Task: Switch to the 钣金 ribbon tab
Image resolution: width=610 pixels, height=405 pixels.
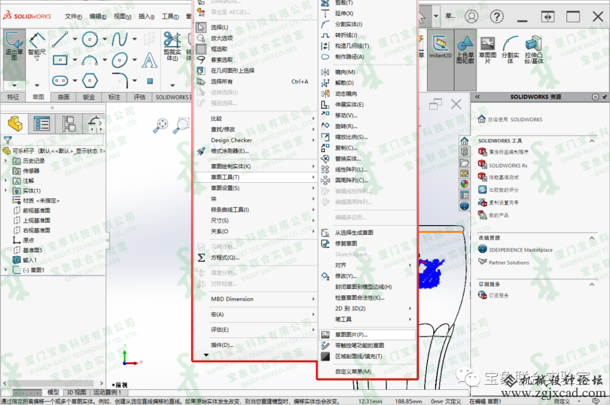Action: pyautogui.click(x=89, y=97)
